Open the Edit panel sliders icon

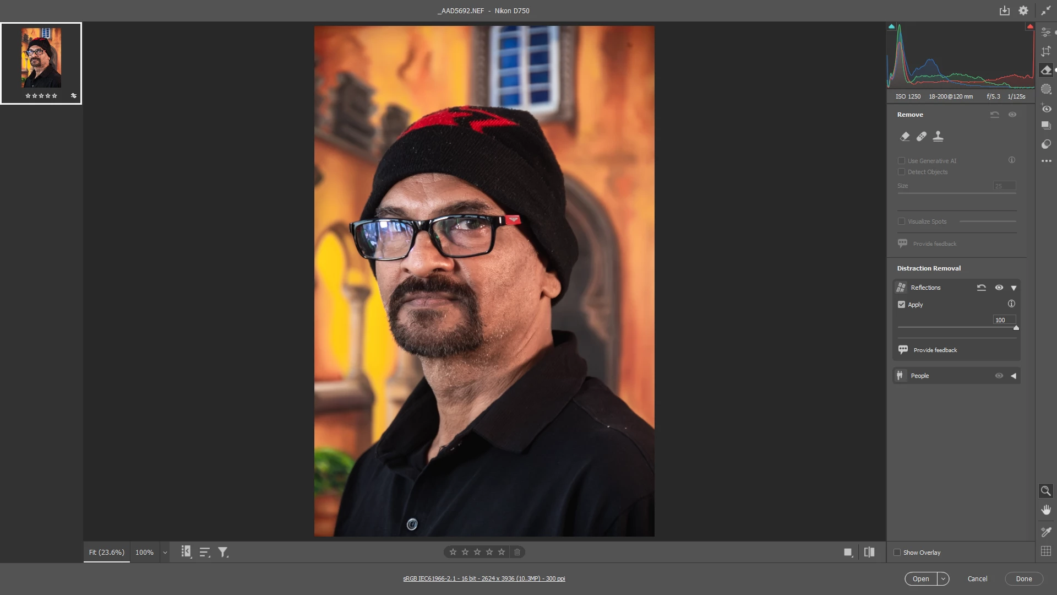coord(1046,33)
